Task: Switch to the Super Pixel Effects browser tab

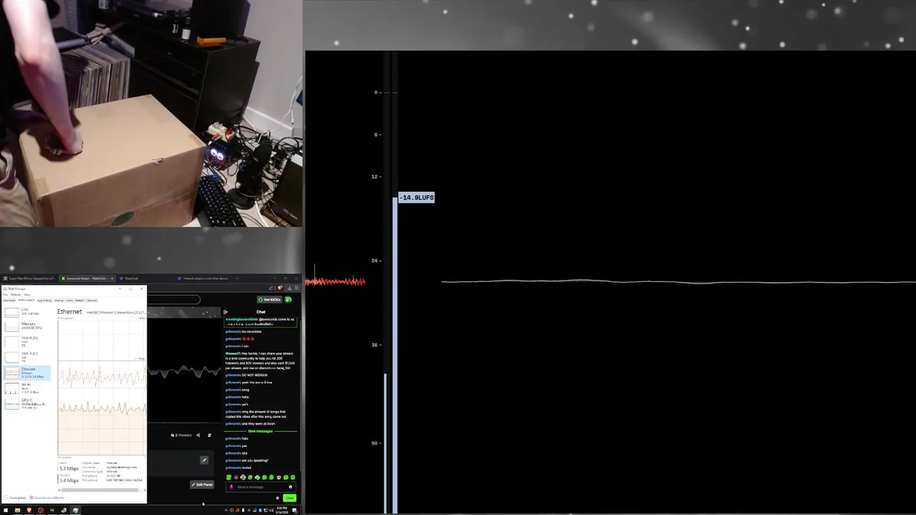Action: point(30,278)
